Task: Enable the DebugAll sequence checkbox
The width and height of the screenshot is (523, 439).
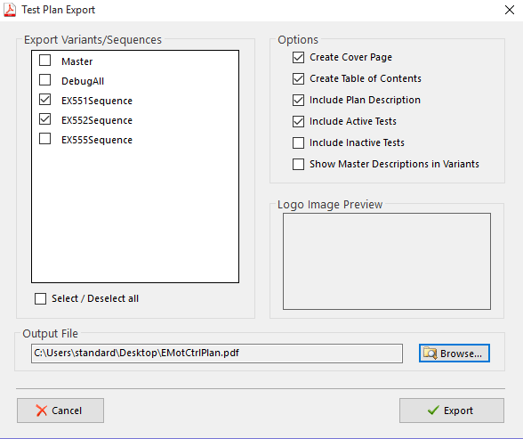Action: click(x=45, y=80)
